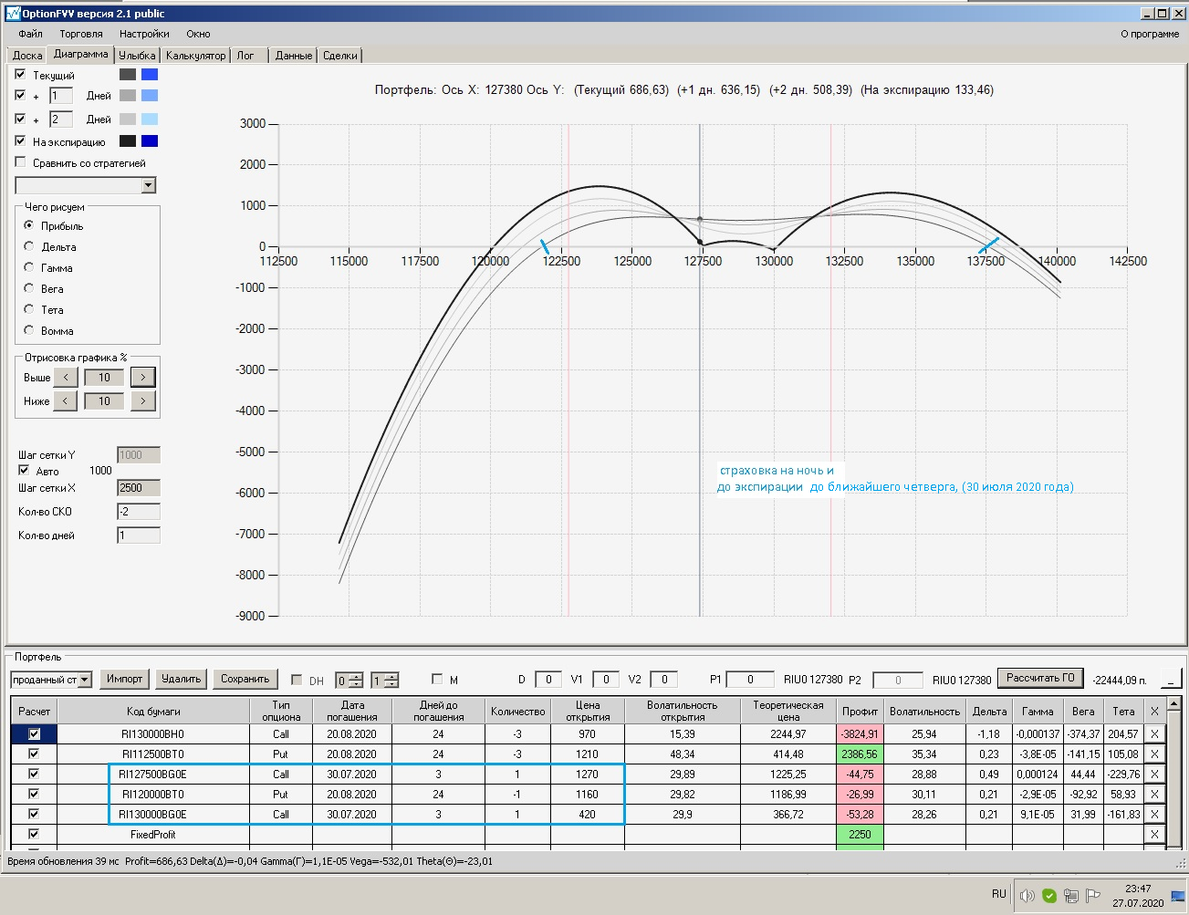Open the volume speaker icon in system tray
The width and height of the screenshot is (1189, 915).
pyautogui.click(x=1027, y=895)
